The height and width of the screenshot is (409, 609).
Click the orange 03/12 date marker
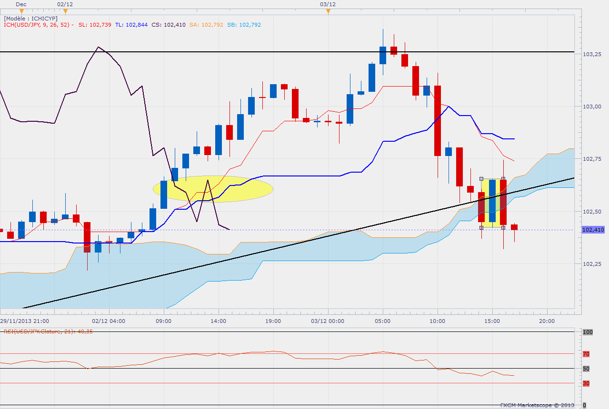[x=328, y=11]
